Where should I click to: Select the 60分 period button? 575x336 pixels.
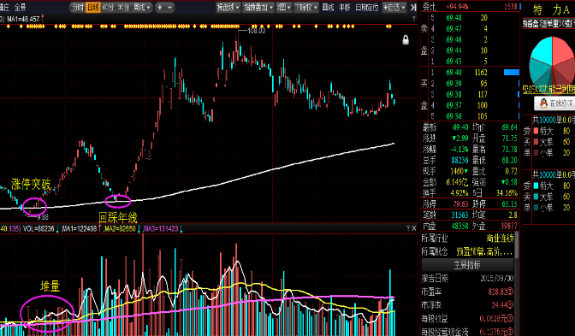pyautogui.click(x=108, y=7)
